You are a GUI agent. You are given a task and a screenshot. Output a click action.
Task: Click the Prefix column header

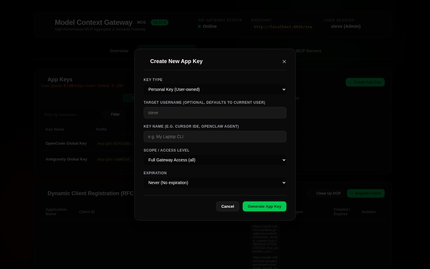coord(102,129)
